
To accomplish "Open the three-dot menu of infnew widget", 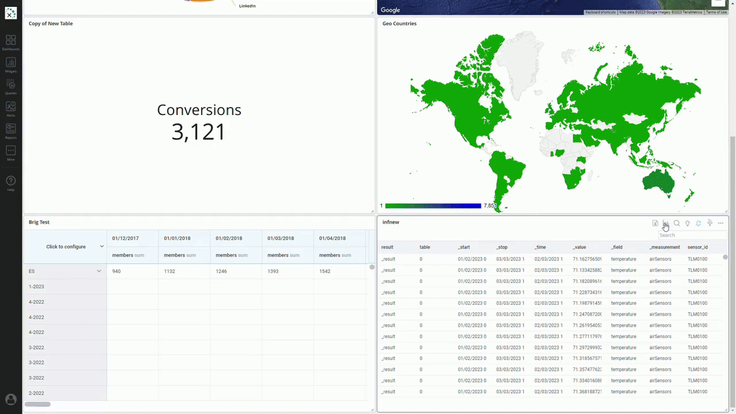I will point(720,223).
